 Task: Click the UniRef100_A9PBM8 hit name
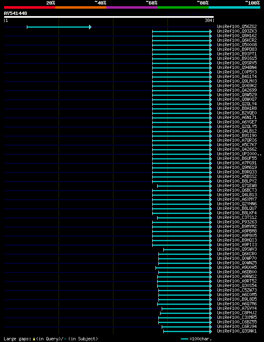[237, 231]
